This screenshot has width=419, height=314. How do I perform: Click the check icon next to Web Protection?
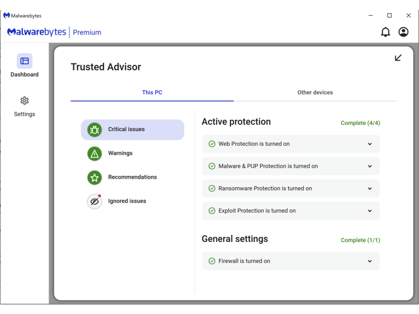coord(212,144)
